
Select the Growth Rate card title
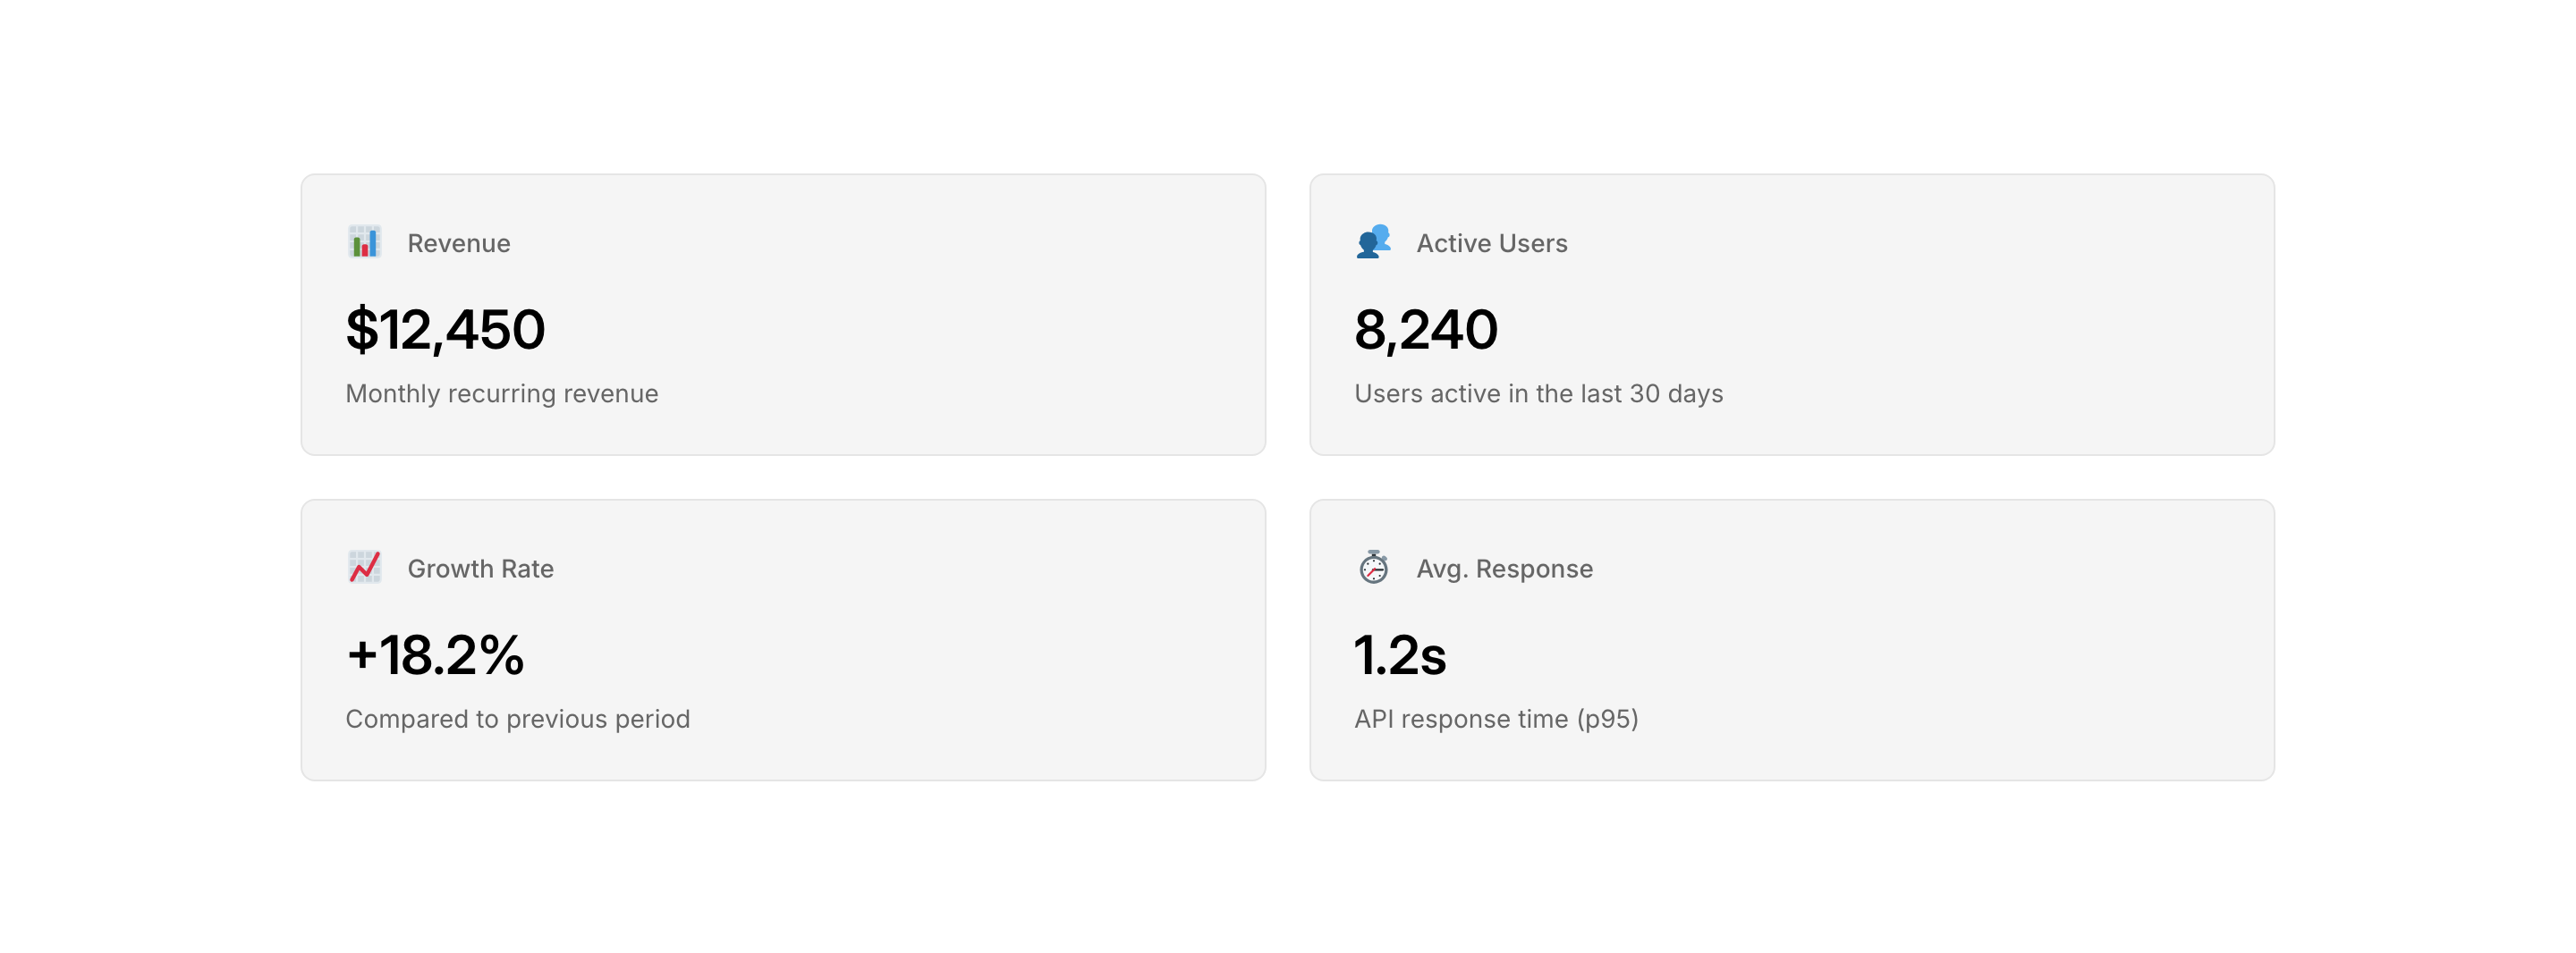click(480, 568)
